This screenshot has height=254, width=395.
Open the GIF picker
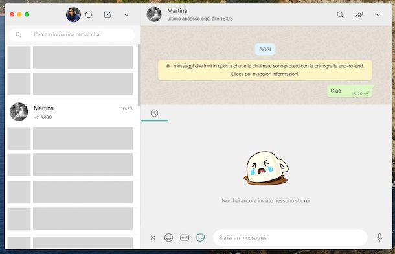tap(185, 237)
